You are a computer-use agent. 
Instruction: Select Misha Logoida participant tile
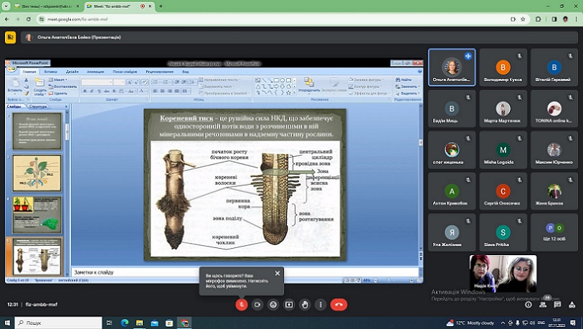(x=503, y=151)
